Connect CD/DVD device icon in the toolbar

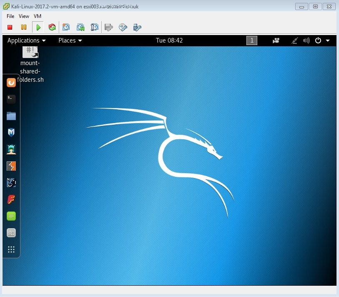123,27
